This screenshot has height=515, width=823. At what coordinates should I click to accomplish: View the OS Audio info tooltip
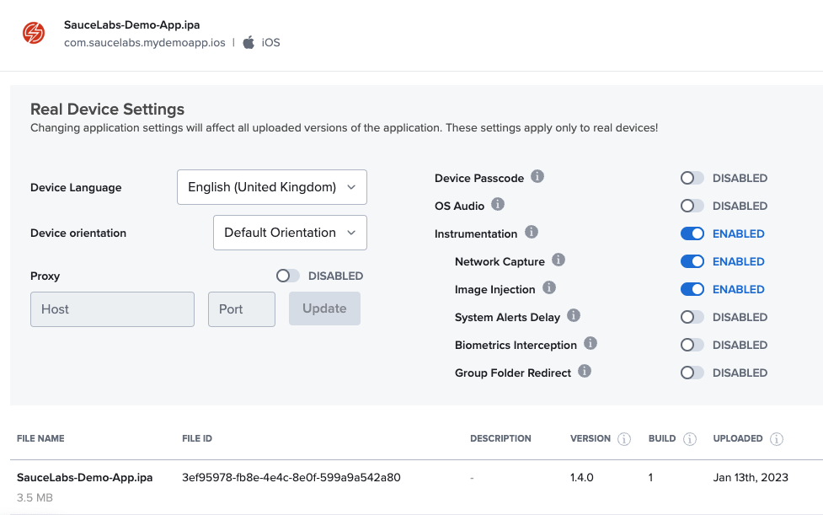pos(497,205)
